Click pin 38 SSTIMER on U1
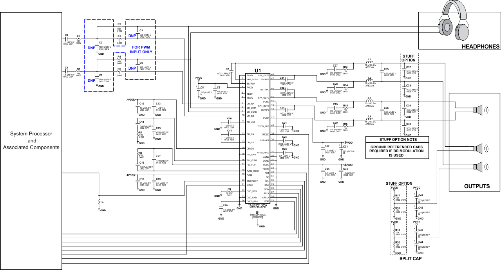This screenshot has width=501, height=270. pyautogui.click(x=265, y=140)
